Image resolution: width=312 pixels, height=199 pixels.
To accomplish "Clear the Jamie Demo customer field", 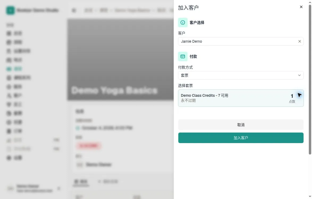I will coord(299,41).
